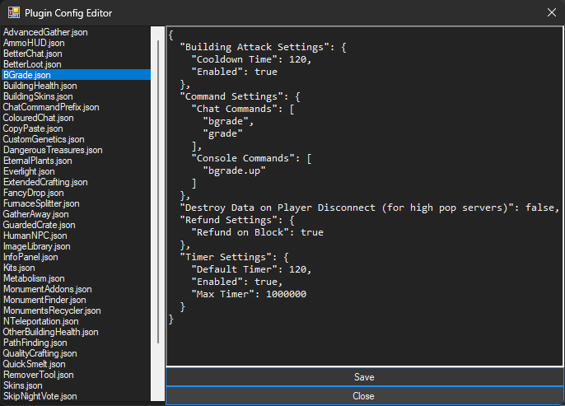Open BetterChat.json from the list
The image size is (565, 406).
(x=33, y=53)
